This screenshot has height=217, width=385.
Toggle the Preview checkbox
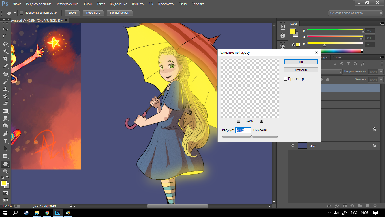[x=286, y=79]
